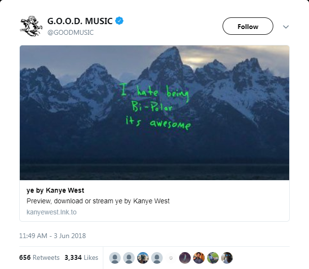Click the green-toned liker avatar
This screenshot has height=269, width=309.
tap(213, 258)
